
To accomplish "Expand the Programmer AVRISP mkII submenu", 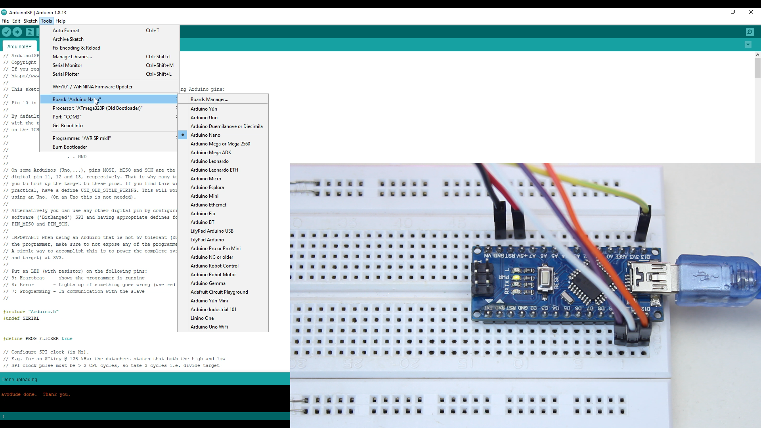I will click(82, 138).
